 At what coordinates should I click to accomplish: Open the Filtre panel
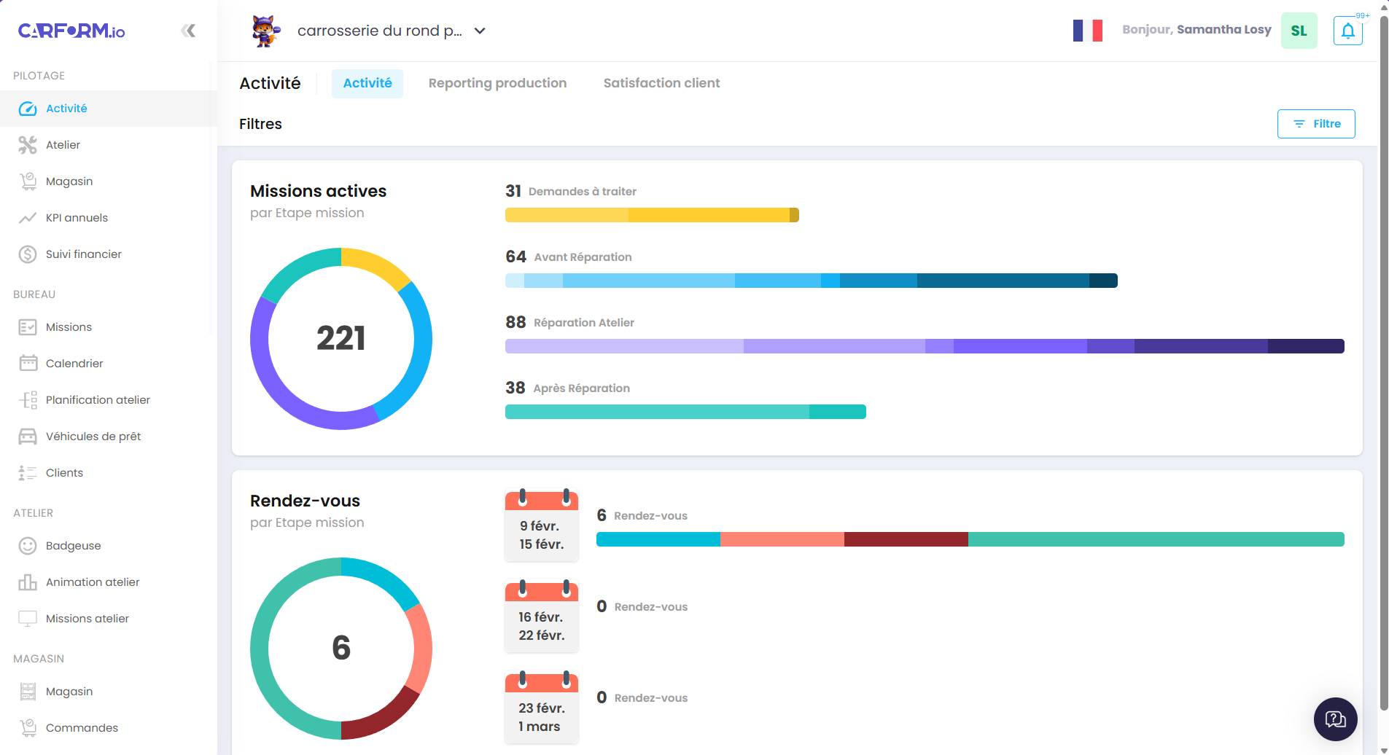[1315, 123]
